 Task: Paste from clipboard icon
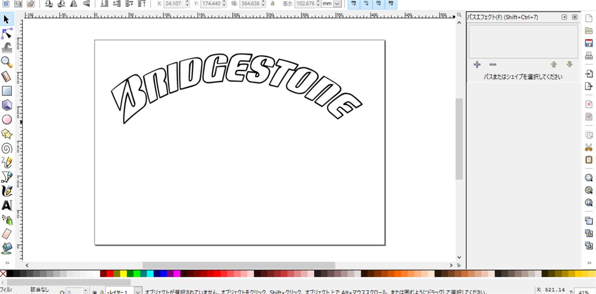tap(589, 160)
